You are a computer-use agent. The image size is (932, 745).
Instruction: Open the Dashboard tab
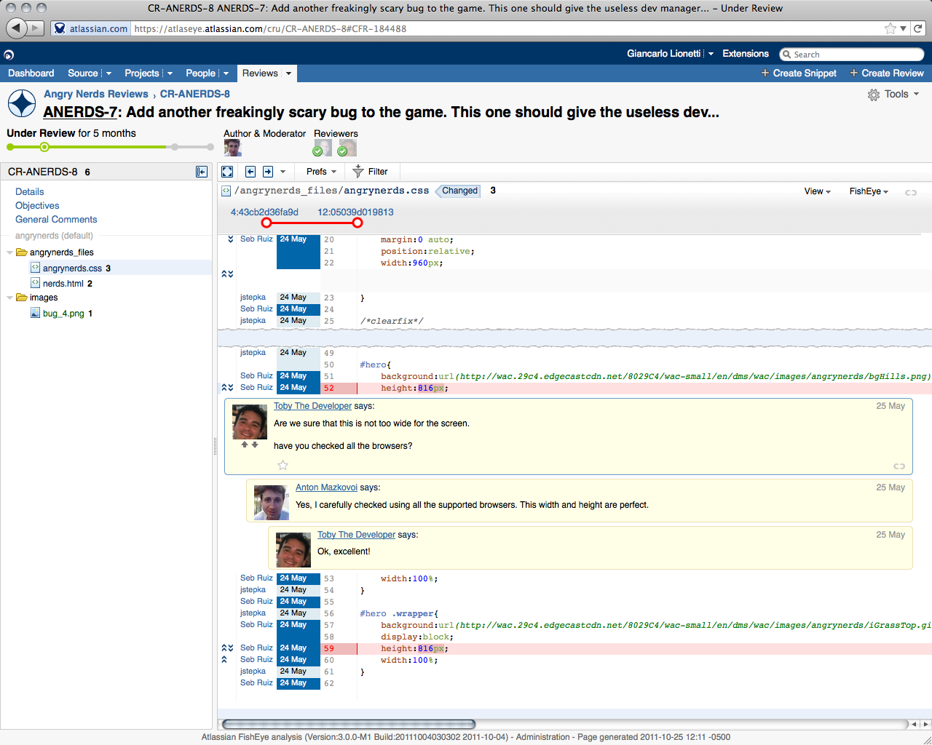click(31, 73)
